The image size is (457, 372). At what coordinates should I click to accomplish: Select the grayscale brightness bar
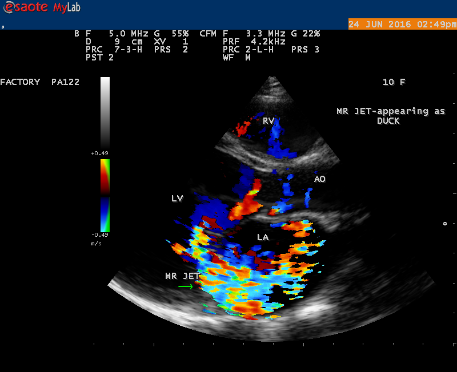point(105,112)
